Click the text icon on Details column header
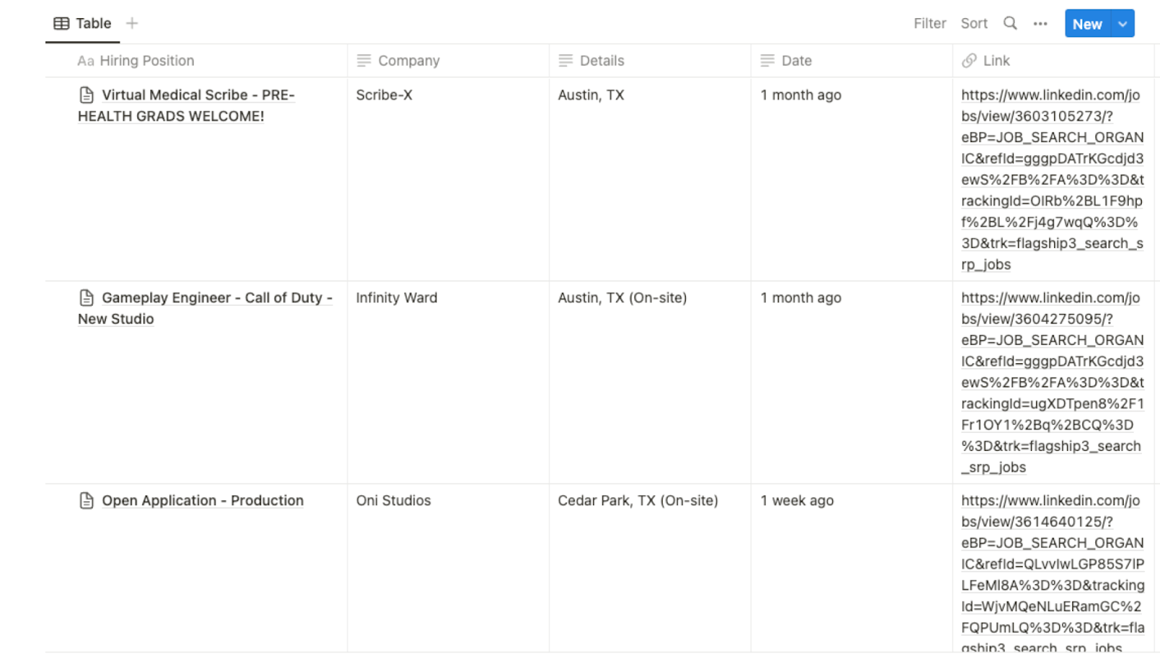1160x656 pixels. tap(565, 61)
